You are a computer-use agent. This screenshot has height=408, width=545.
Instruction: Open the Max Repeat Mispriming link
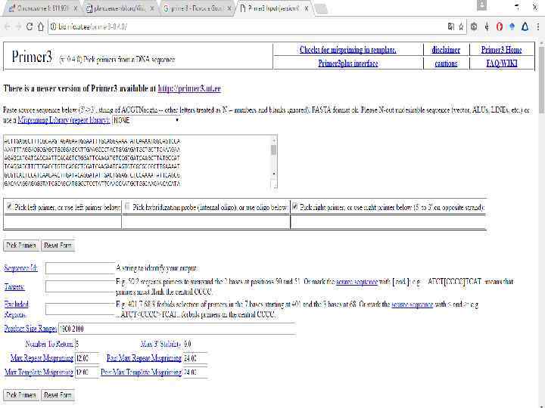(x=42, y=358)
